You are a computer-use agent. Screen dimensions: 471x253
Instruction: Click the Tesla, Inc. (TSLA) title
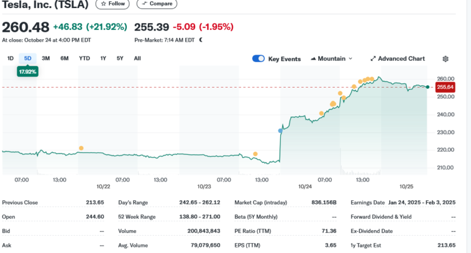coord(45,4)
